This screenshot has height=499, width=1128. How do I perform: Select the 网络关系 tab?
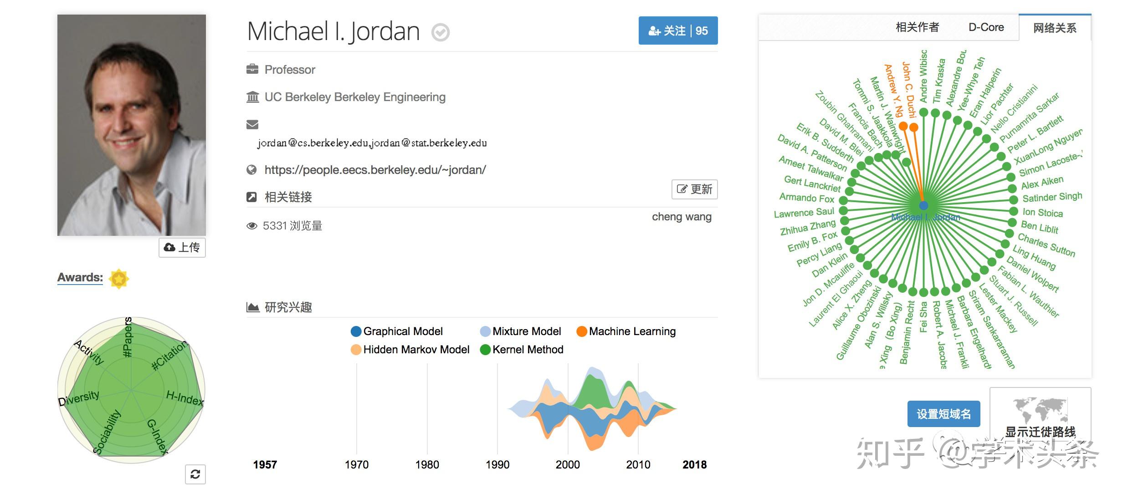pos(1055,28)
